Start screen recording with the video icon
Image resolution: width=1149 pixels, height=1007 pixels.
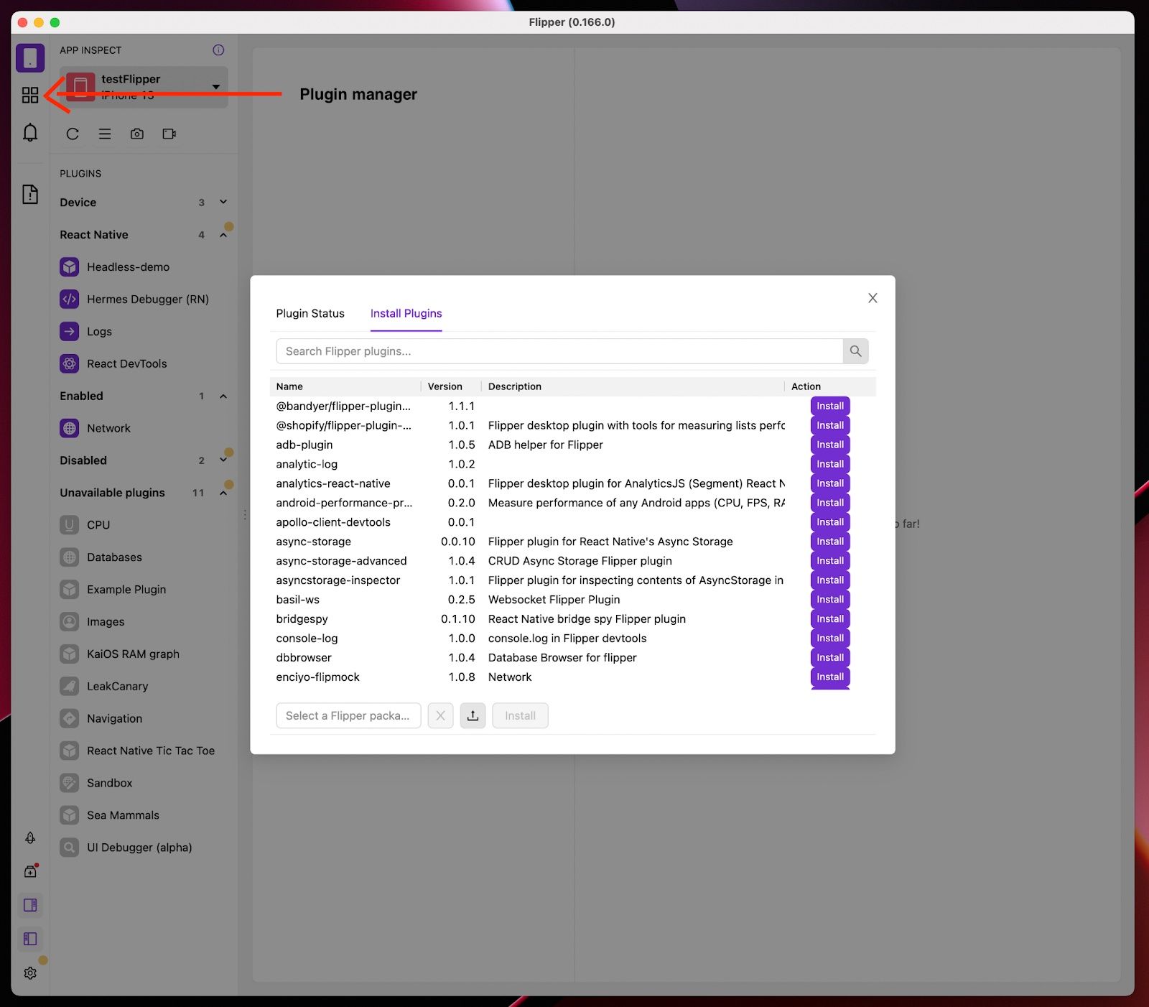169,134
